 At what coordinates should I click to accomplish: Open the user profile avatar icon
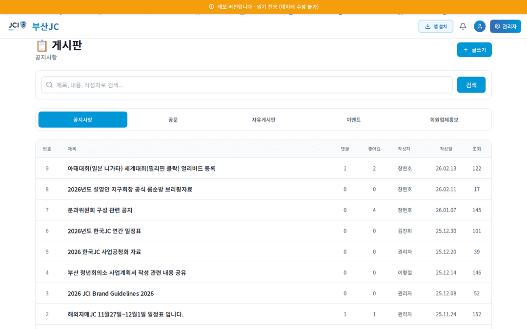click(479, 26)
